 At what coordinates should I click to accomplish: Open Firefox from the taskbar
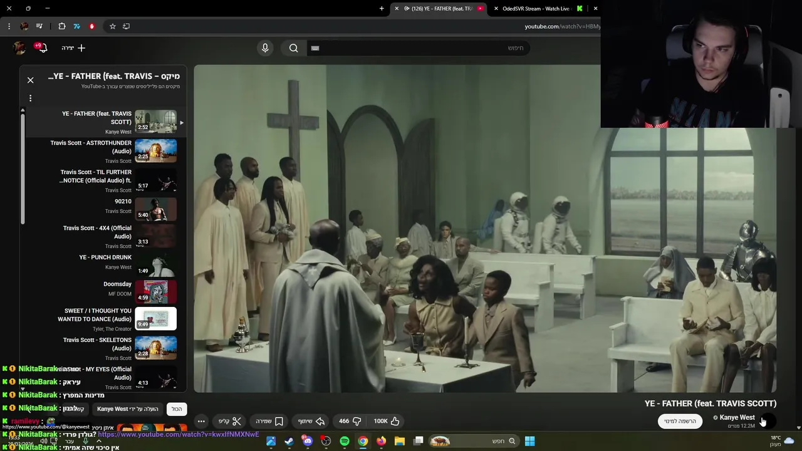click(381, 441)
